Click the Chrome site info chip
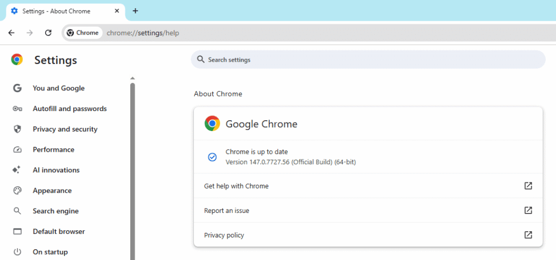 tap(83, 33)
